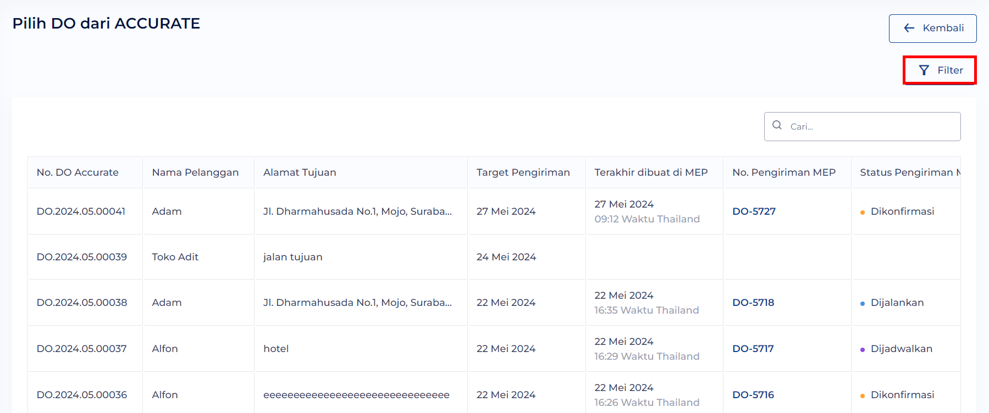The image size is (989, 413).
Task: Open shipment link DO-5716
Action: [753, 395]
